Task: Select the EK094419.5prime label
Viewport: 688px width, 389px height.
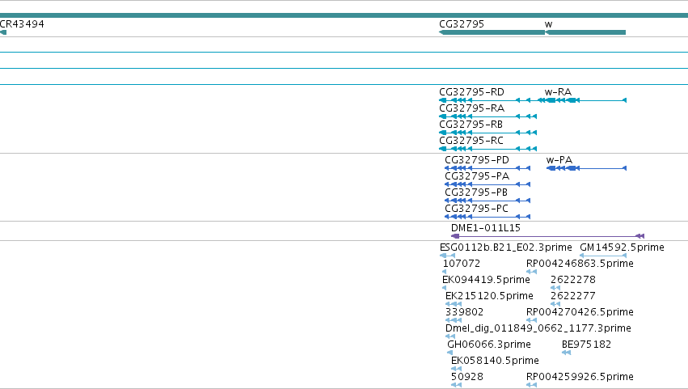Action: 486,280
